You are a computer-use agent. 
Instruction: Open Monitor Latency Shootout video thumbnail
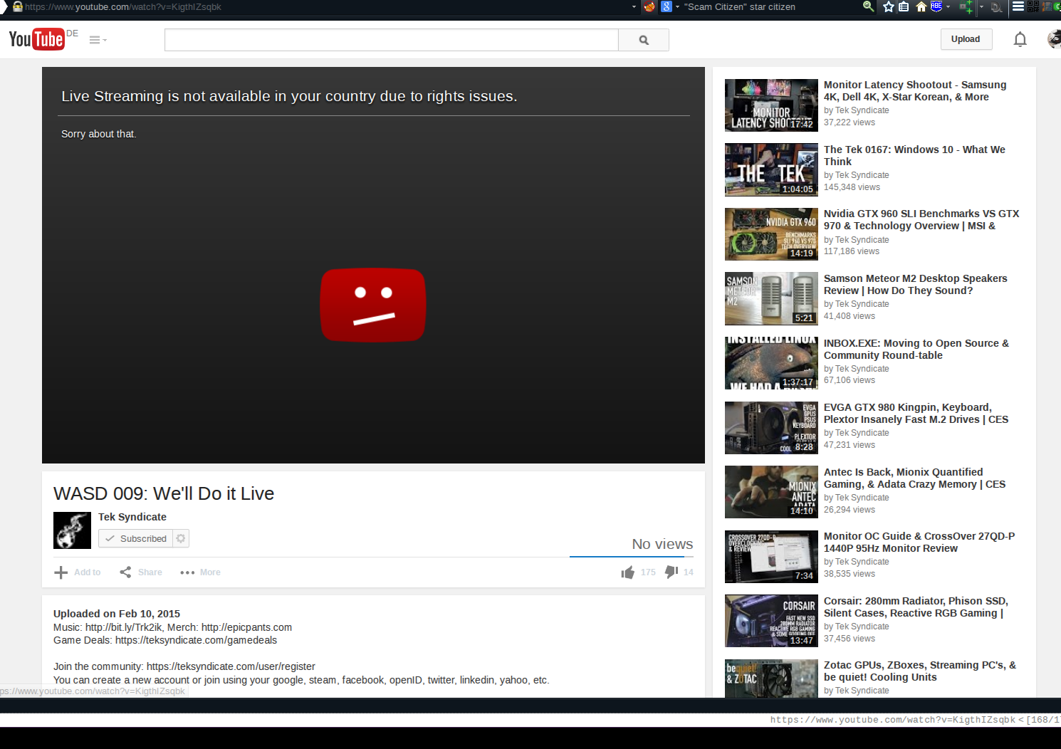click(771, 105)
